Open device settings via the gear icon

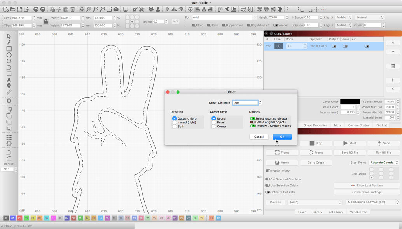coord(134,9)
